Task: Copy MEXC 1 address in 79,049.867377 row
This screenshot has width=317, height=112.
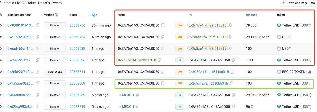Action: pos(138,95)
